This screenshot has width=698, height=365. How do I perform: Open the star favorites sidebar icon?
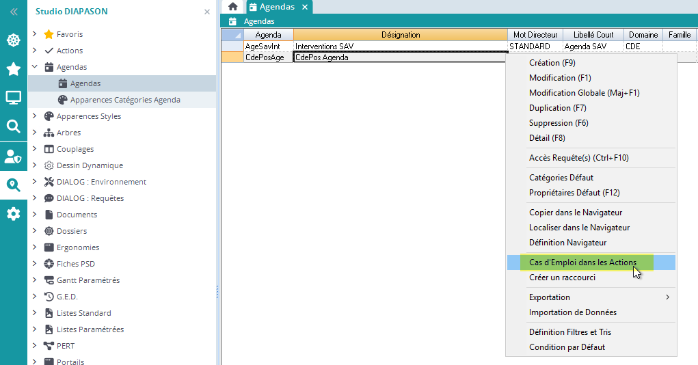coord(13,69)
